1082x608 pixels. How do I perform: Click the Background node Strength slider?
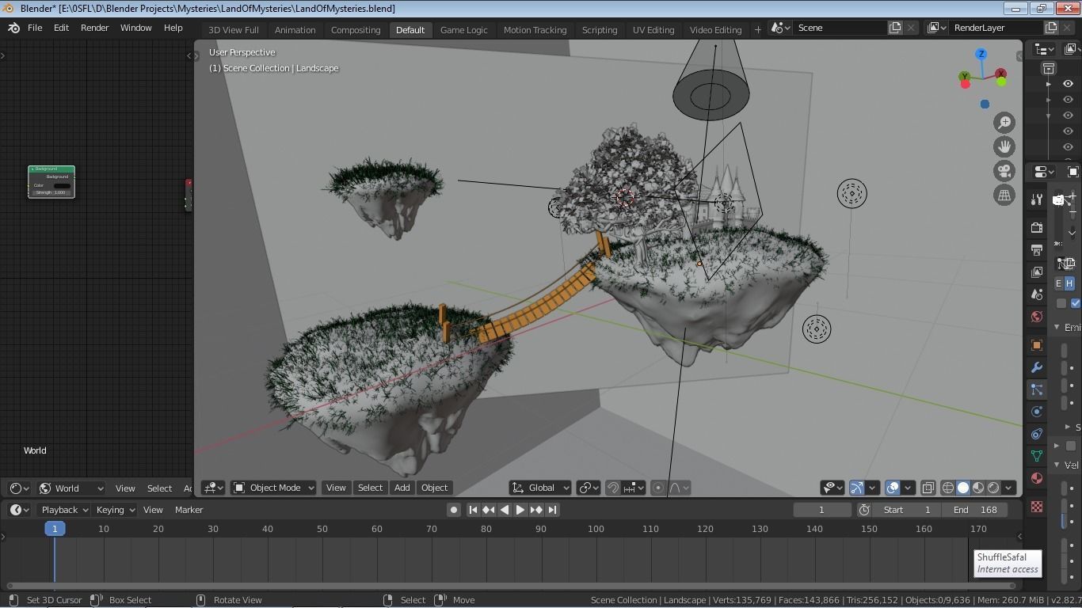click(x=52, y=192)
